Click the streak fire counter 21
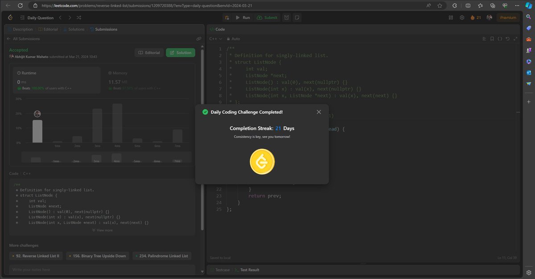This screenshot has height=279, width=535. [476, 18]
